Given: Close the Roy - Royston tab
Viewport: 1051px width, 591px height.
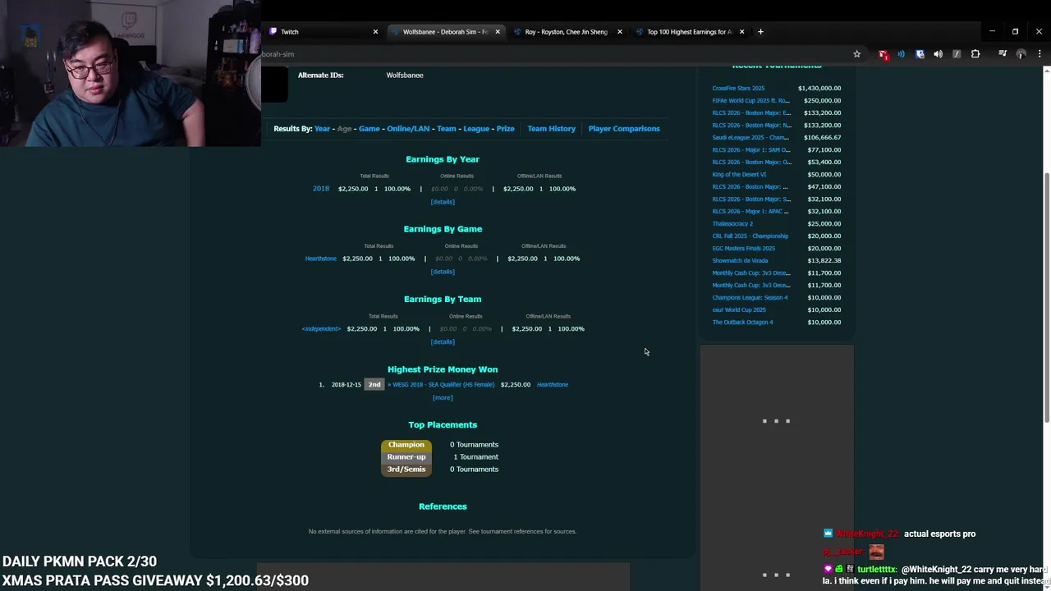Looking at the screenshot, I should (619, 32).
